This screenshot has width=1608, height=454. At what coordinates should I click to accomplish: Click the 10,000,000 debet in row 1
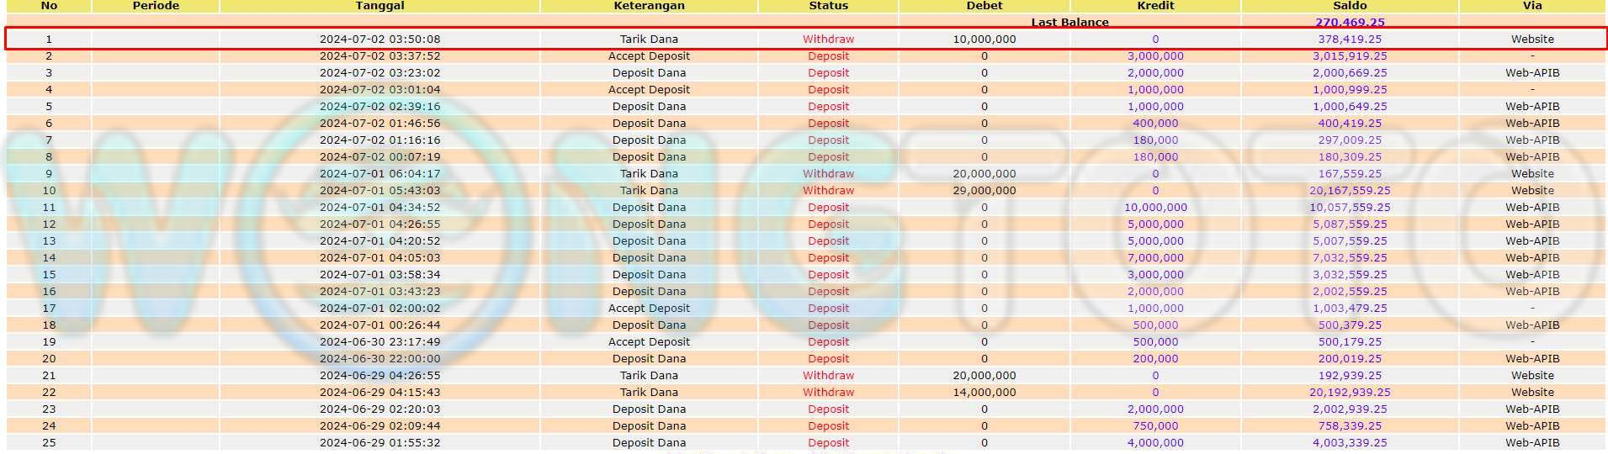pyautogui.click(x=984, y=40)
